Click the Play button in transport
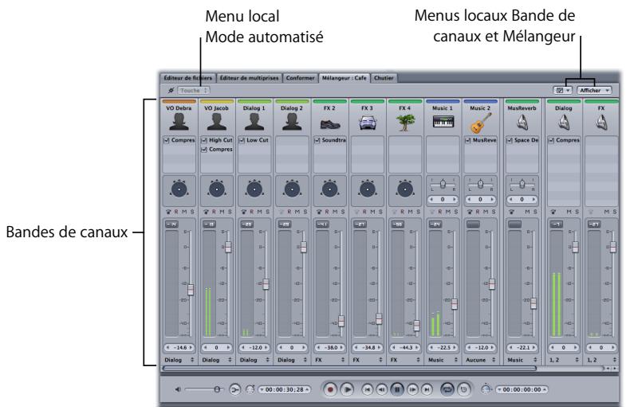This screenshot has height=410, width=626. coord(348,389)
